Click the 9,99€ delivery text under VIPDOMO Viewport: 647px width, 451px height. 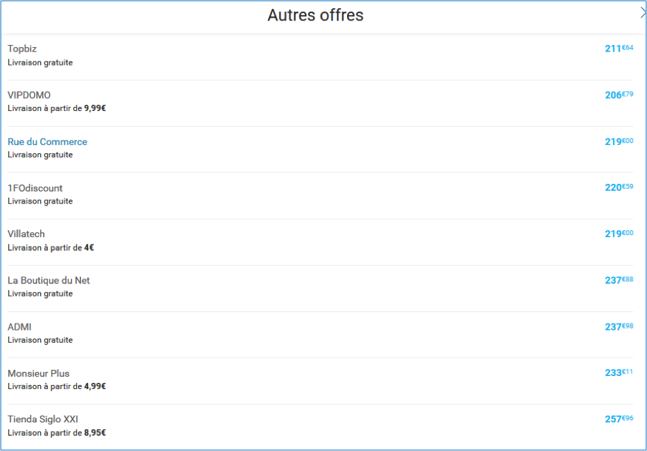pyautogui.click(x=95, y=108)
